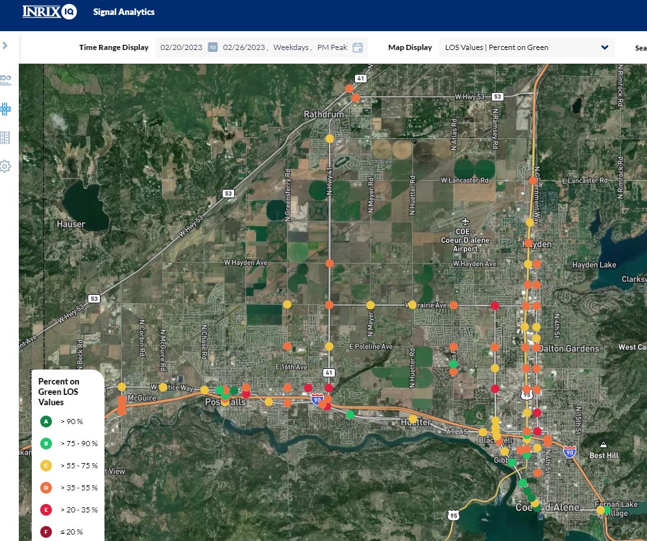
Task: Select orange marker left of top 41 shield
Action: coord(349,88)
